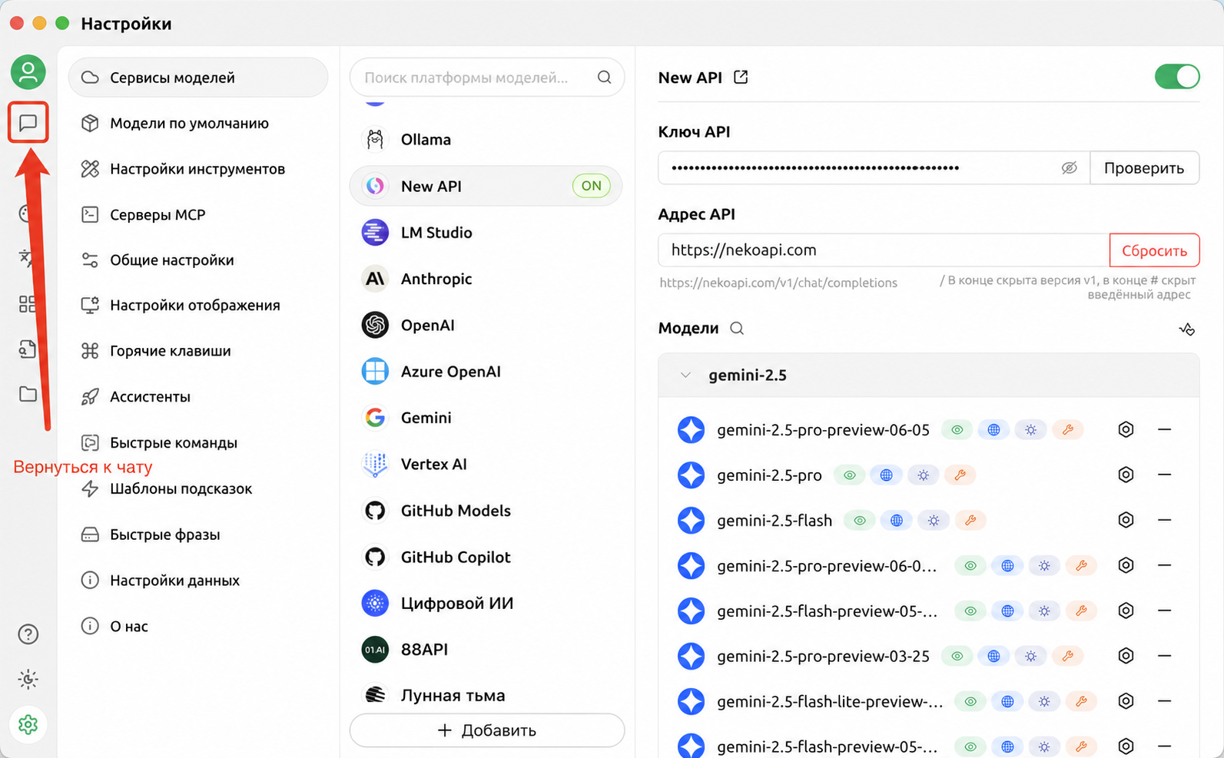Reveal the API key with eye icon
Screen dimensions: 1224x758
tap(1069, 167)
